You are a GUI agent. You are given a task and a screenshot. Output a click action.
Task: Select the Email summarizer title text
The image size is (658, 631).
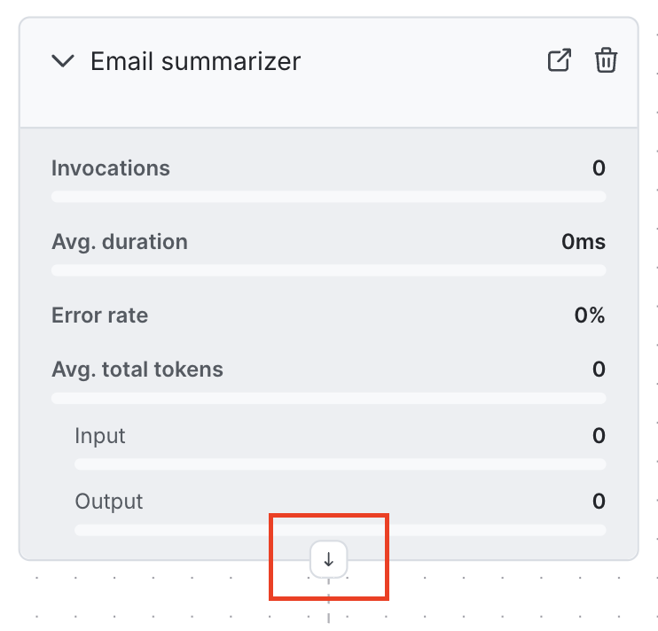196,61
